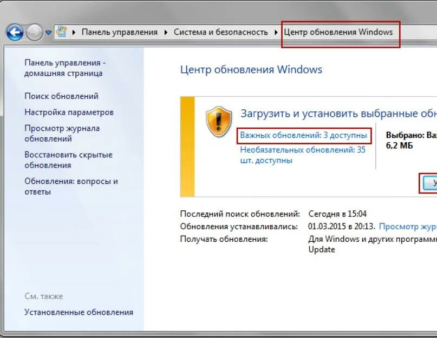This screenshot has height=338, width=437.
Task: Click the Control Panel icon in address bar
Action: point(61,32)
